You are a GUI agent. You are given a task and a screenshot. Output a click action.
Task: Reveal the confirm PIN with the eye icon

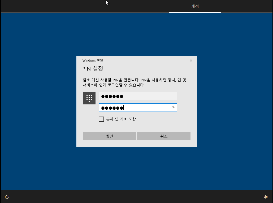click(173, 108)
